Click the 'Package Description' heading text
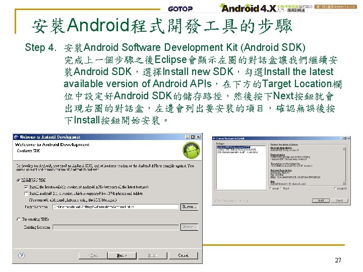Screen dimensions: 363x272 (x=281, y=148)
